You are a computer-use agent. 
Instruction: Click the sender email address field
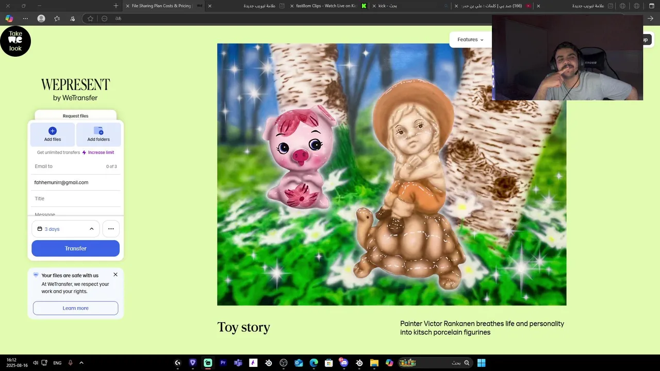[75, 182]
